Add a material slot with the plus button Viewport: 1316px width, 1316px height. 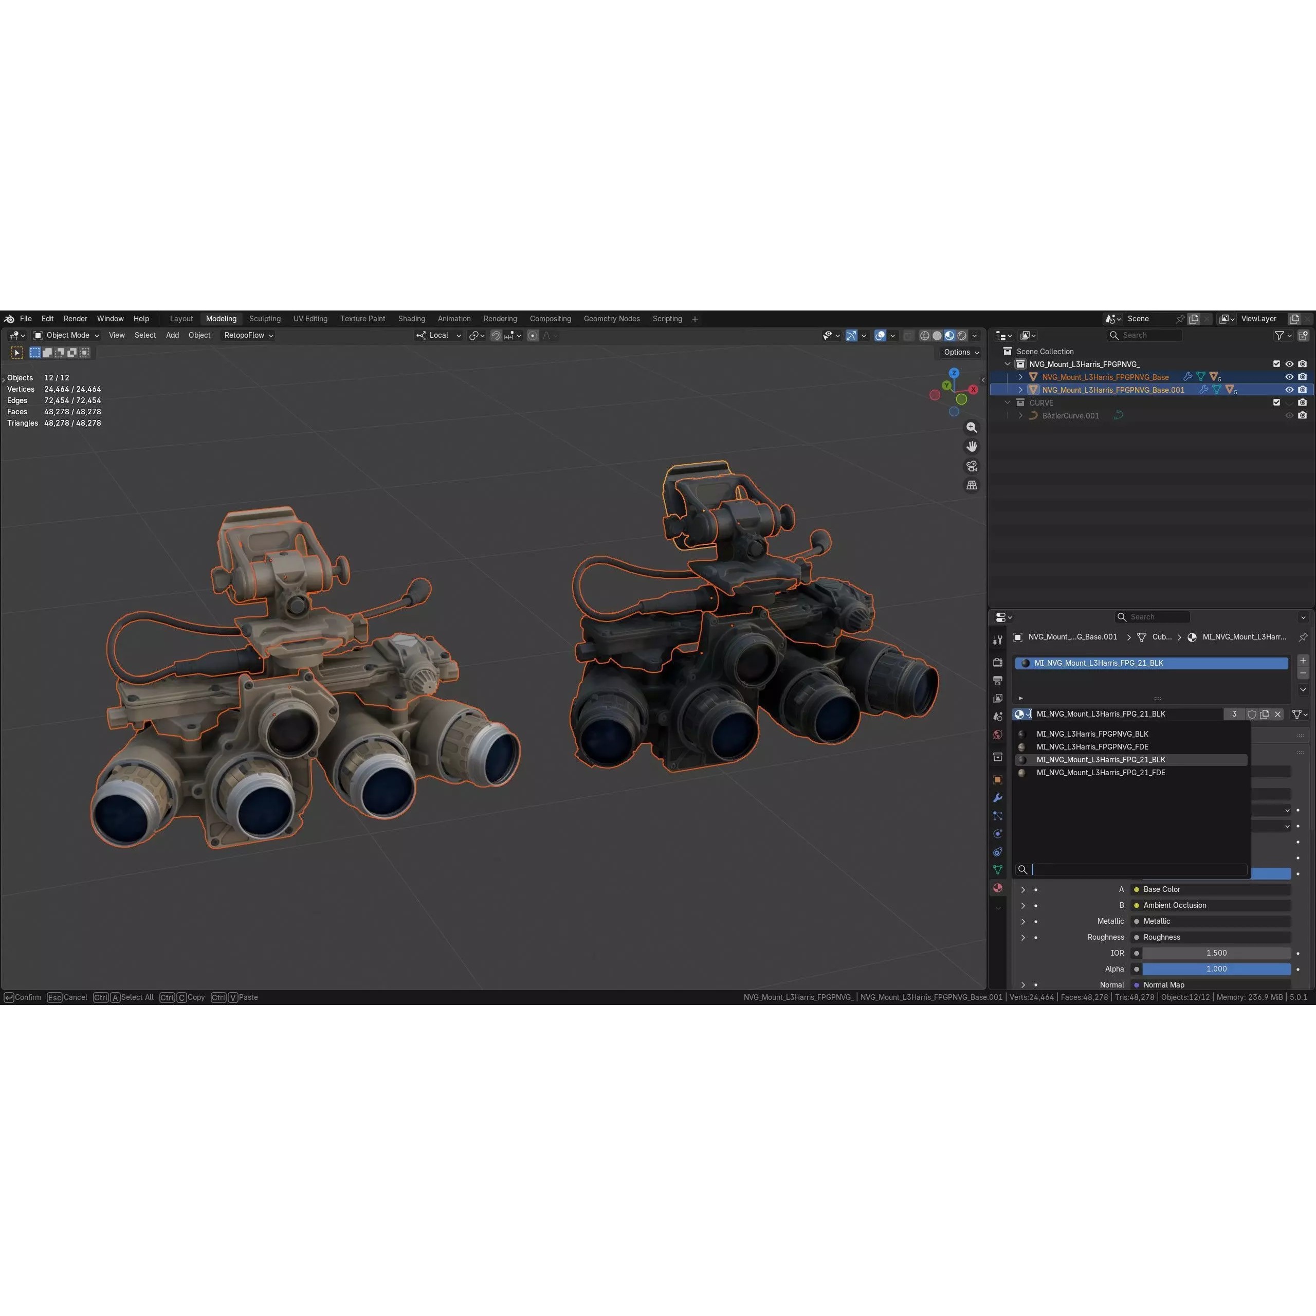[1302, 661]
